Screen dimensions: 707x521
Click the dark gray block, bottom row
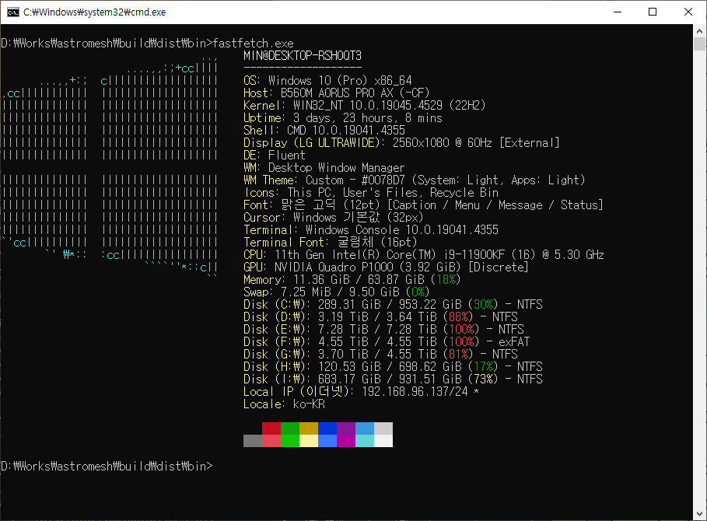[253, 441]
